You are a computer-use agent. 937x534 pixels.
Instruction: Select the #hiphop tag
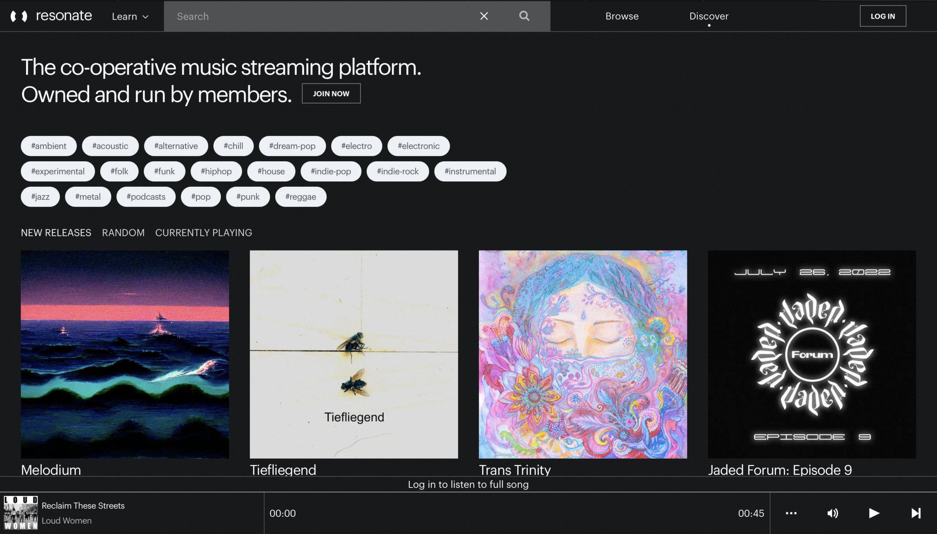216,171
